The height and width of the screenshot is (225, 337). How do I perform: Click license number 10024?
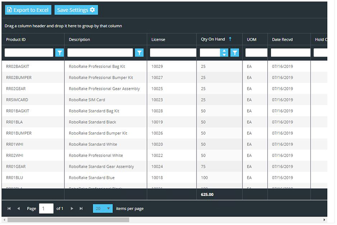pyautogui.click(x=157, y=167)
